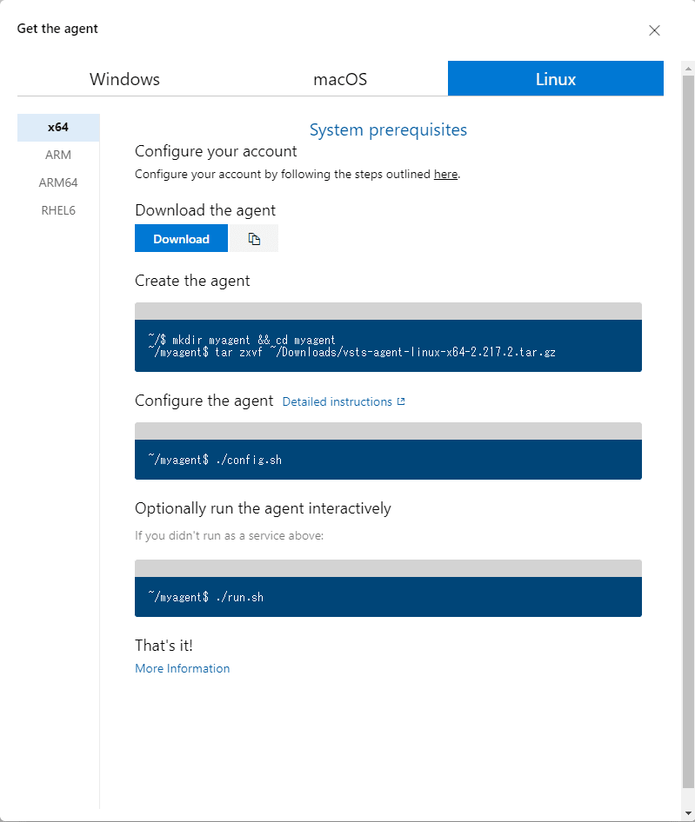The width and height of the screenshot is (695, 822).
Task: Select the Linux tab
Action: (555, 78)
